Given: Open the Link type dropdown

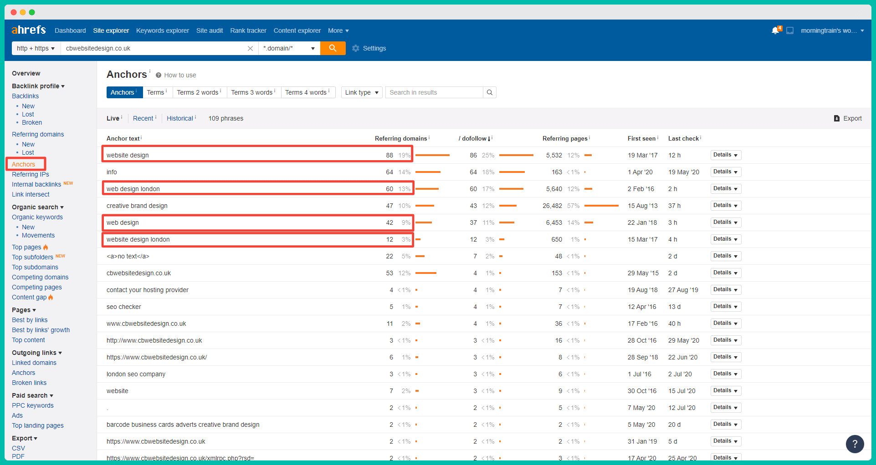Looking at the screenshot, I should [362, 92].
